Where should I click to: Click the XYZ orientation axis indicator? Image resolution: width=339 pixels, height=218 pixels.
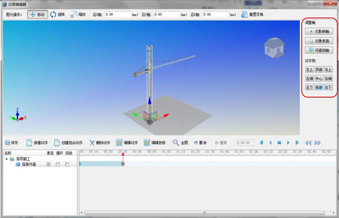tap(18, 115)
